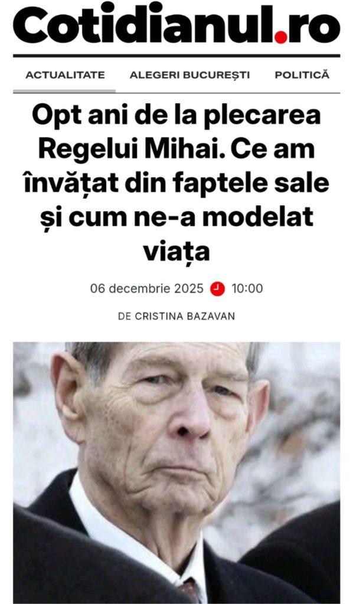This screenshot has width=353, height=604.
Task: Click the red dot in the Cotidianul.ro logo
Action: click(281, 37)
